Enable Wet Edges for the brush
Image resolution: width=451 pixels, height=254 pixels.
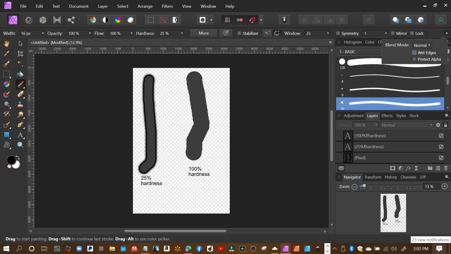(414, 53)
